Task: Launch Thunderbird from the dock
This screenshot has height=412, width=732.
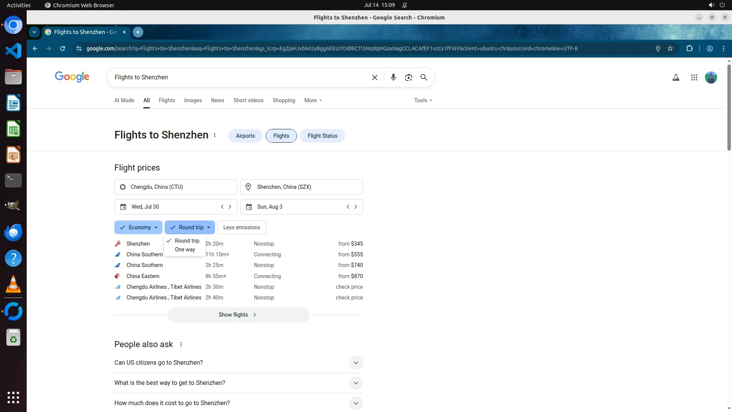Action: click(x=13, y=232)
